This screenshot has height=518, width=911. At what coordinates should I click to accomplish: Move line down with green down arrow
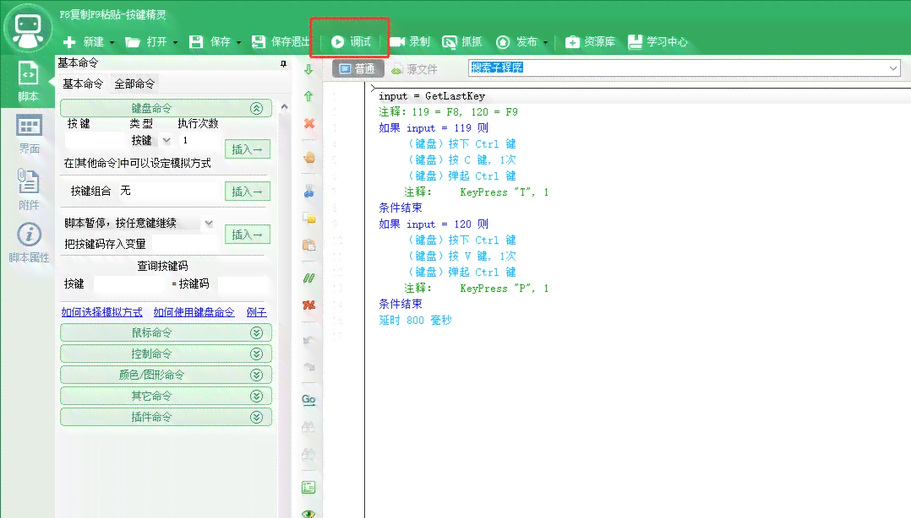(x=308, y=70)
